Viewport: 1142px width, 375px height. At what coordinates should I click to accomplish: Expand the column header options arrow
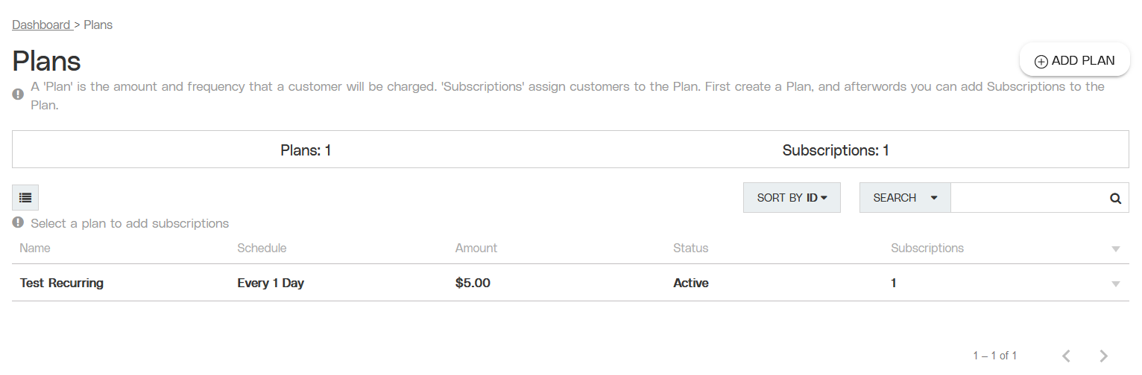pyautogui.click(x=1116, y=249)
